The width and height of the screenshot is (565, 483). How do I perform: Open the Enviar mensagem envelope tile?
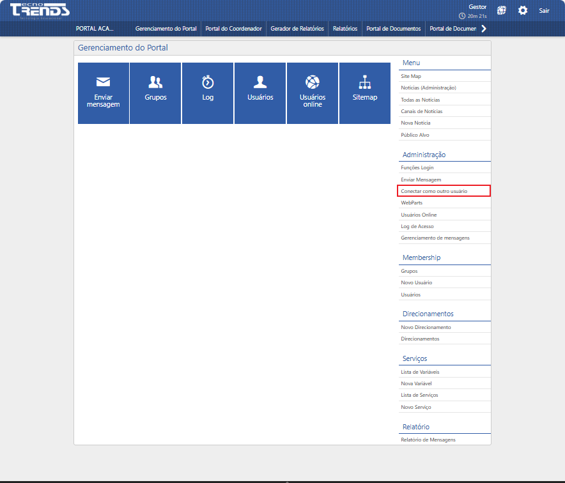point(103,93)
